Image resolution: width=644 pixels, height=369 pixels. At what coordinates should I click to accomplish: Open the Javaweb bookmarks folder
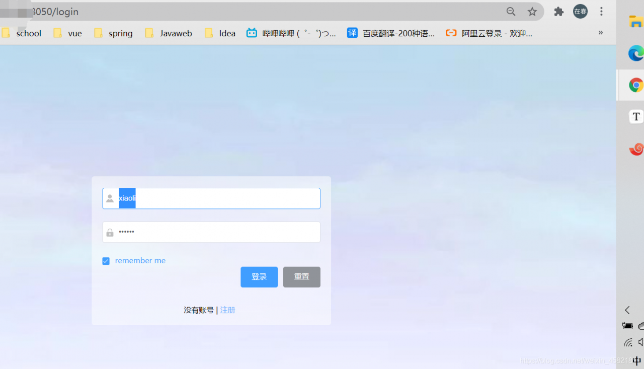[x=168, y=33]
